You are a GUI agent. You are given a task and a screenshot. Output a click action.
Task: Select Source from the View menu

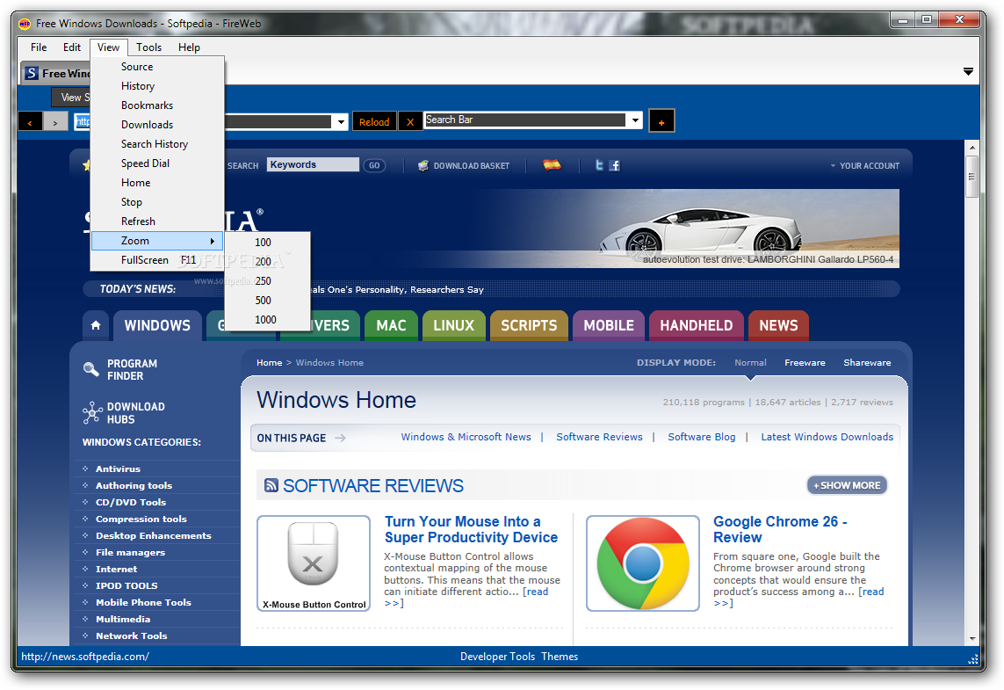(x=157, y=67)
